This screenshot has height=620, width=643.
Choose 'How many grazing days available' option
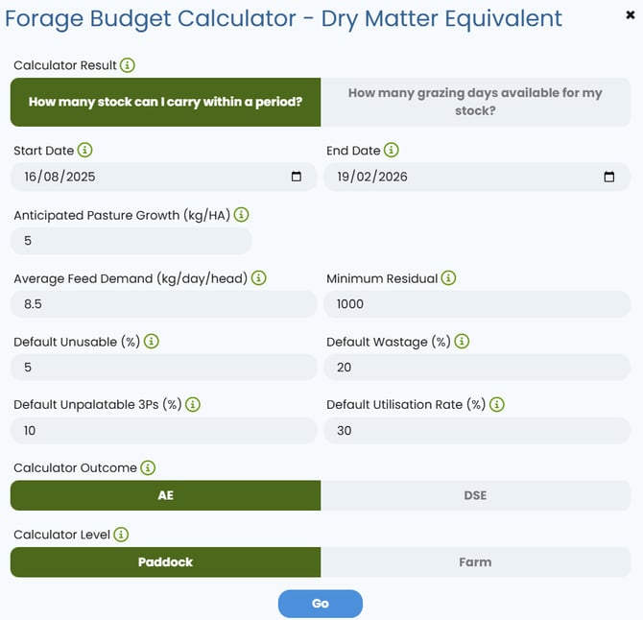[475, 102]
